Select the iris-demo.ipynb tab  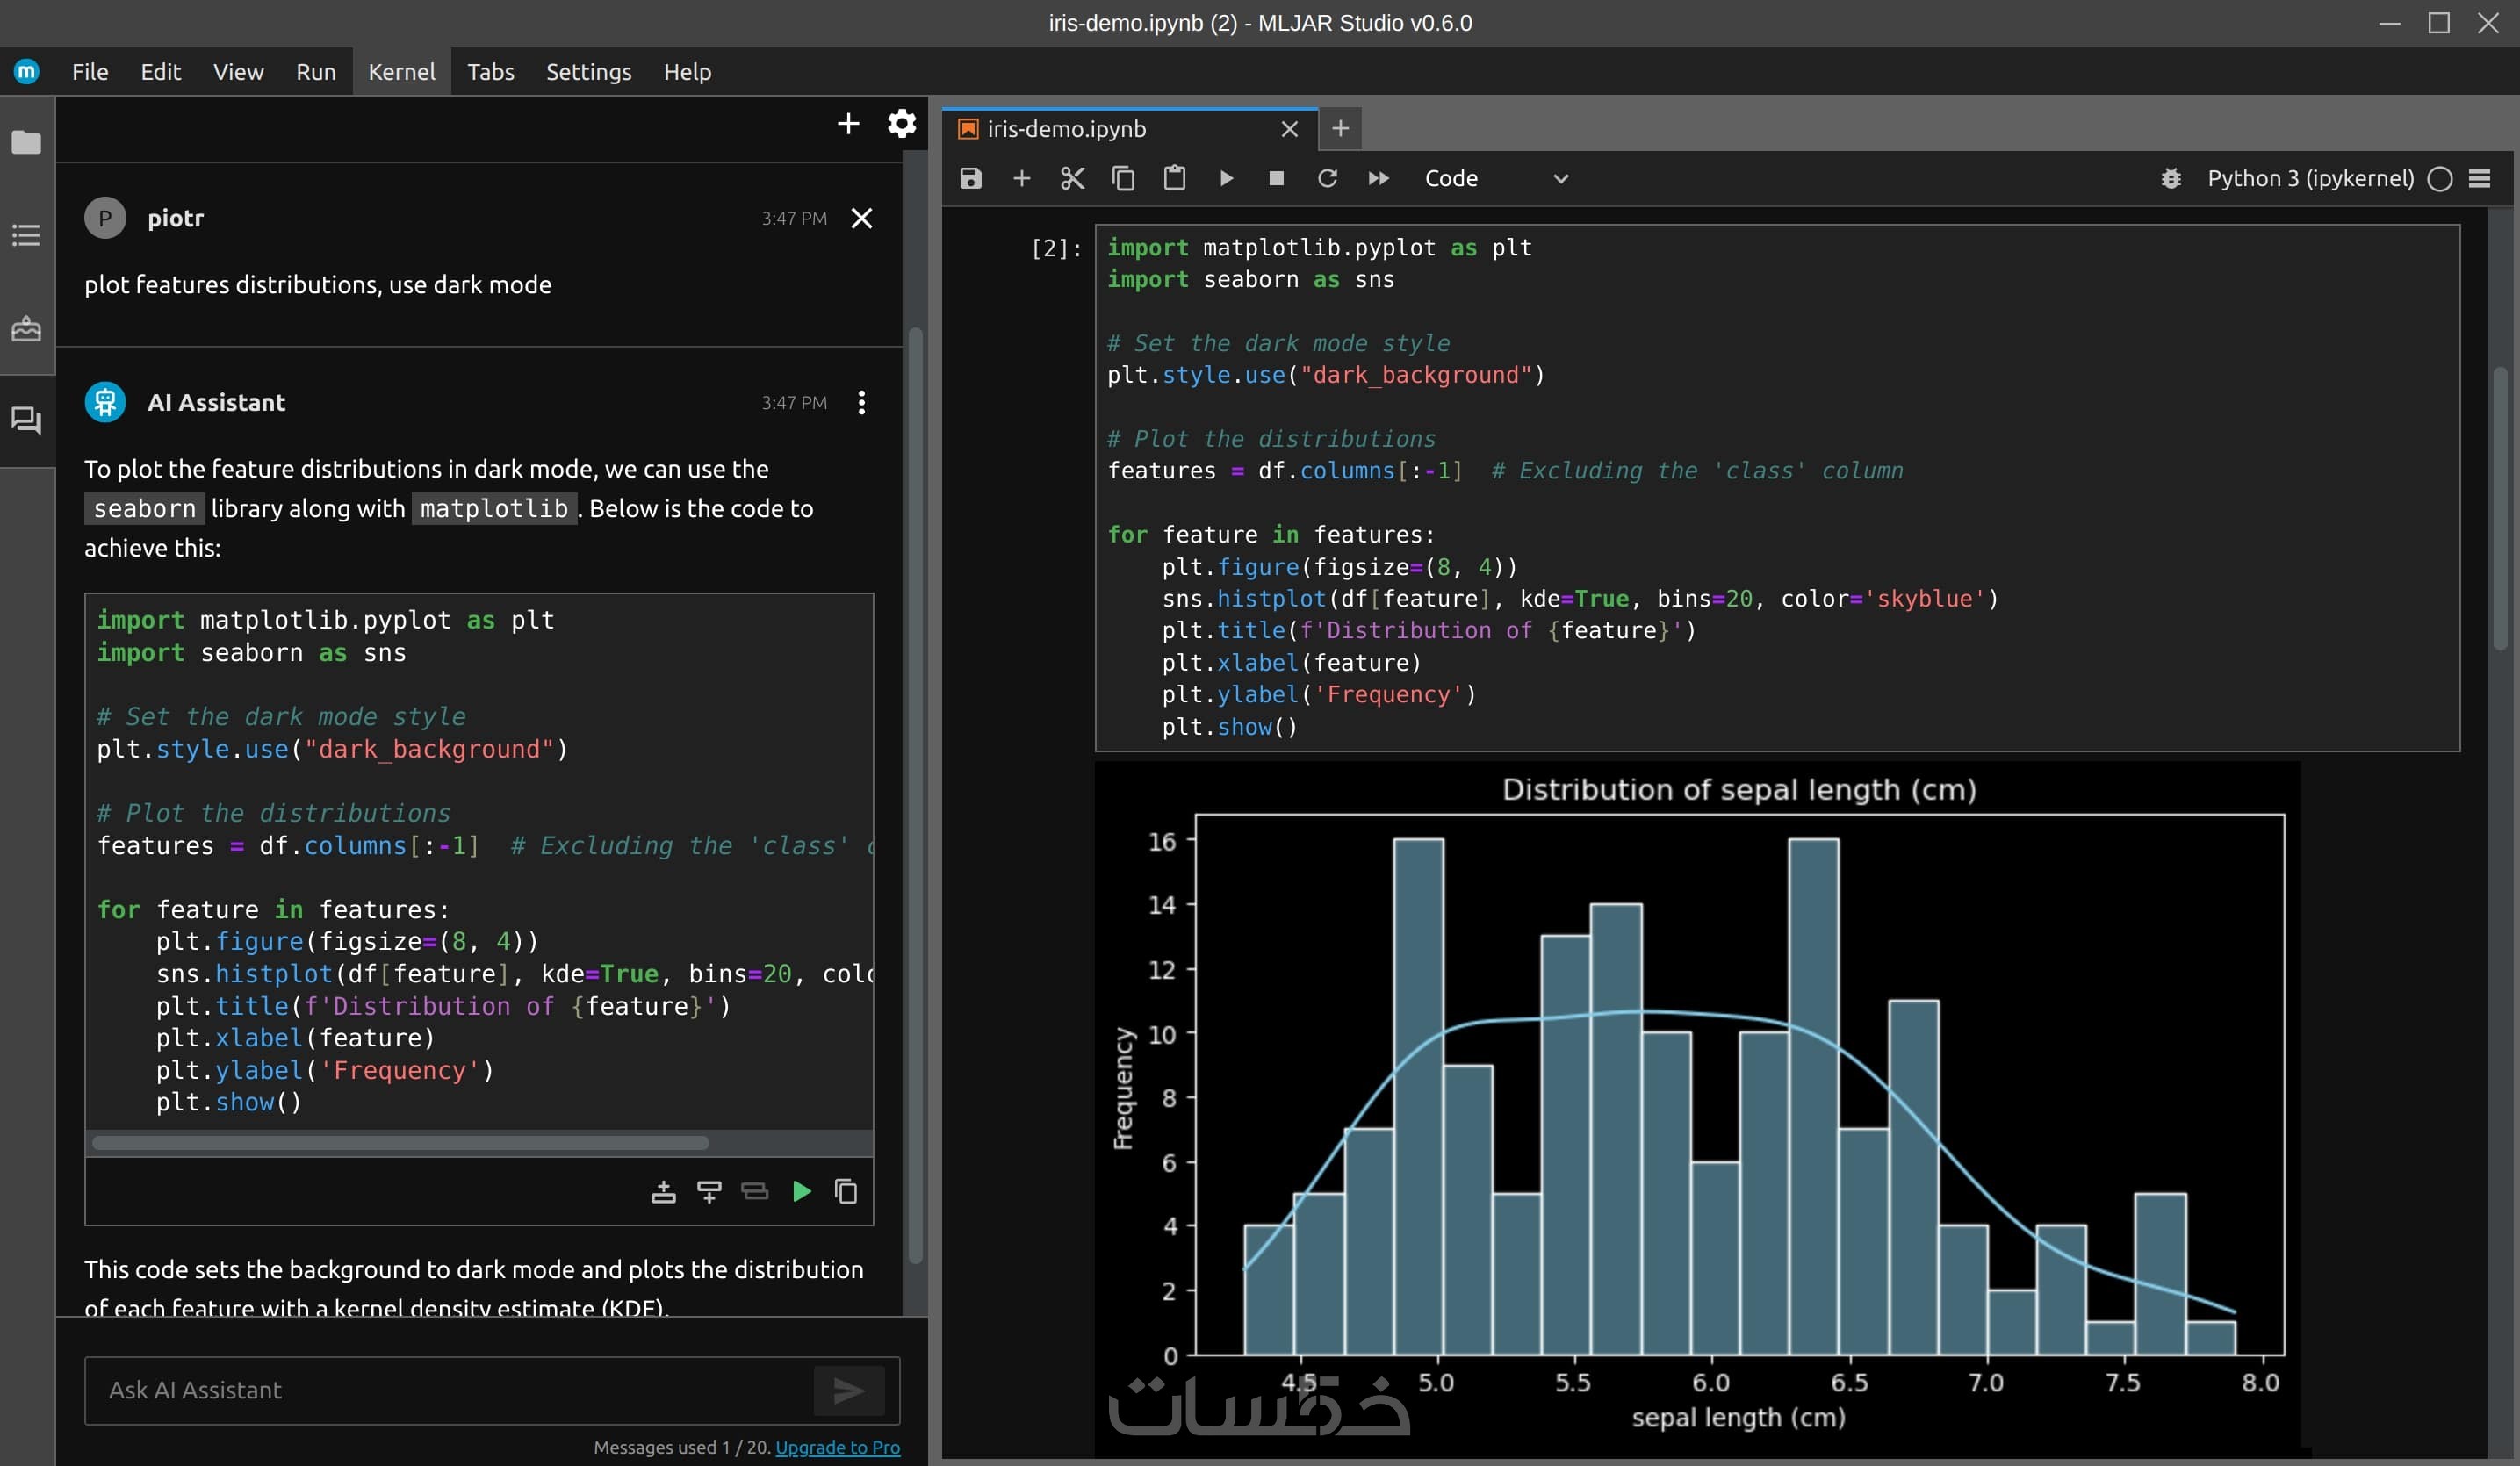pyautogui.click(x=1066, y=129)
